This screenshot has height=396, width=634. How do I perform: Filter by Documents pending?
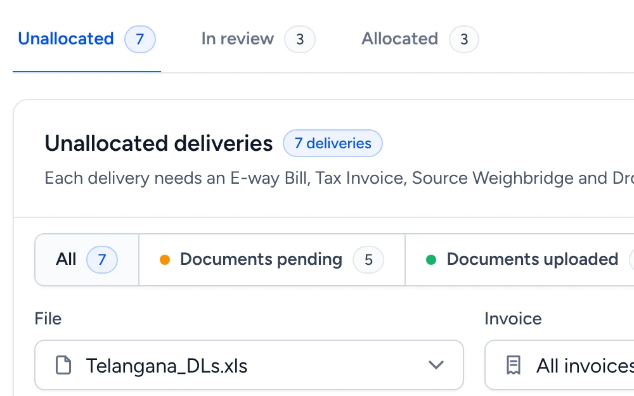click(x=272, y=259)
